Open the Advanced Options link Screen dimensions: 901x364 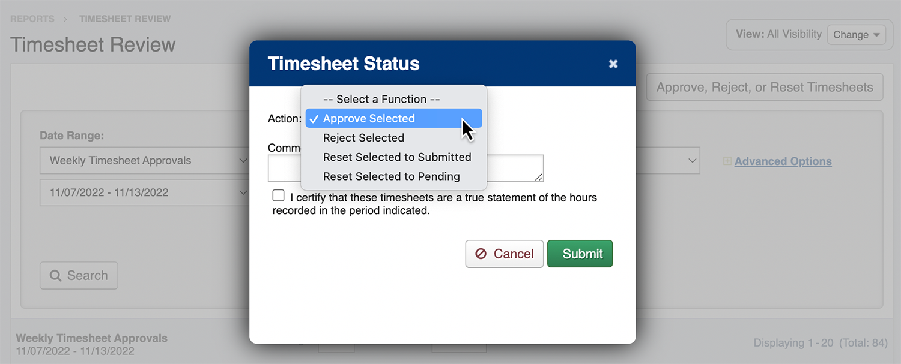point(783,161)
